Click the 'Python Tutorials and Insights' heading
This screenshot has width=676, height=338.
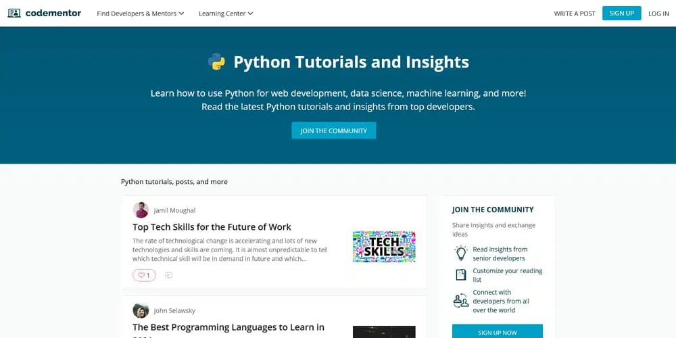tap(352, 62)
